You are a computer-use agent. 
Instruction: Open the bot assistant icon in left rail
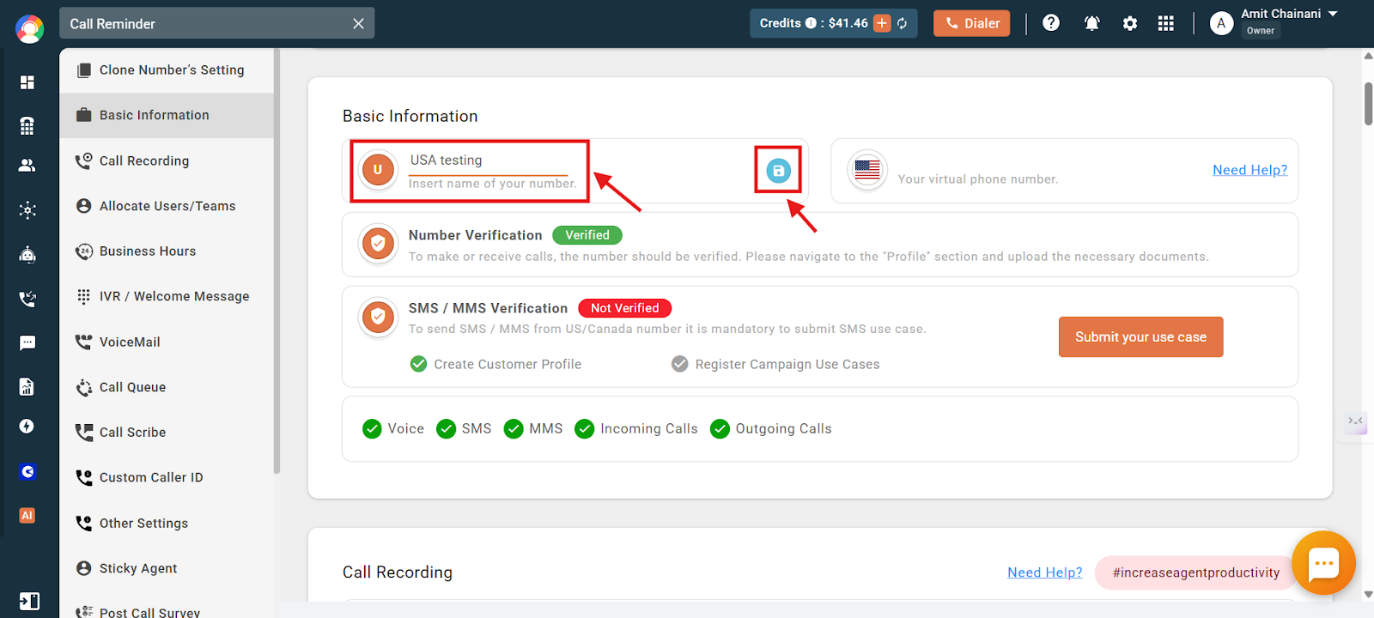27,254
